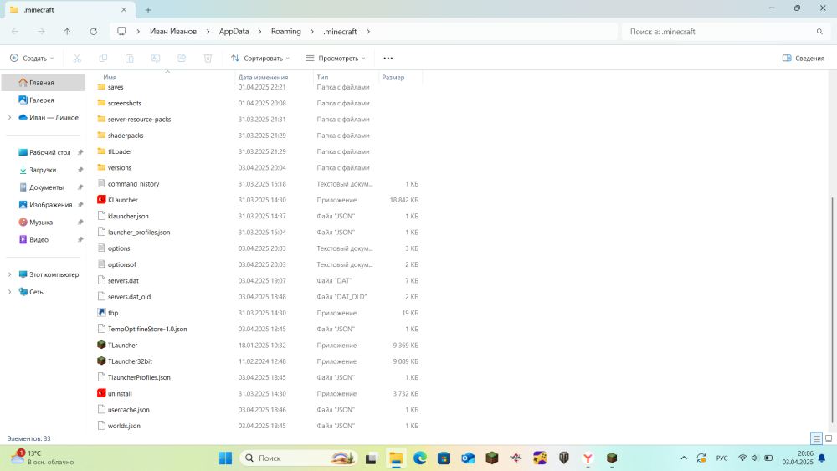Click the Rename icon in toolbar
This screenshot has width=837, height=471.
point(156,58)
